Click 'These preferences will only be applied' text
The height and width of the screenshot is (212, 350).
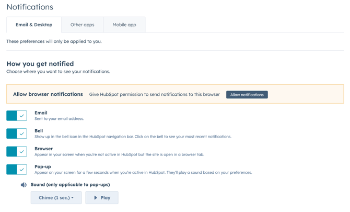pyautogui.click(x=54, y=41)
